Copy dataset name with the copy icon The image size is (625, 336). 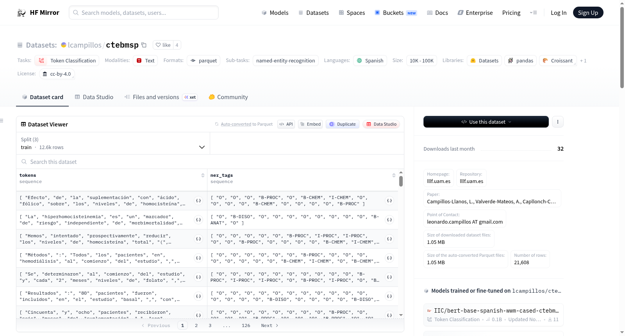[144, 45]
